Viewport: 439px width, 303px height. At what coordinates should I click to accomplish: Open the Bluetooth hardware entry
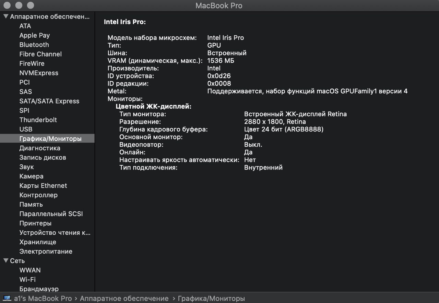coord(34,45)
